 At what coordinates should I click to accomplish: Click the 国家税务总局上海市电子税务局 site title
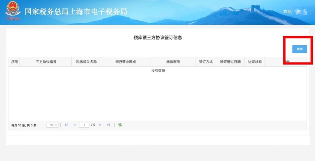(76, 12)
